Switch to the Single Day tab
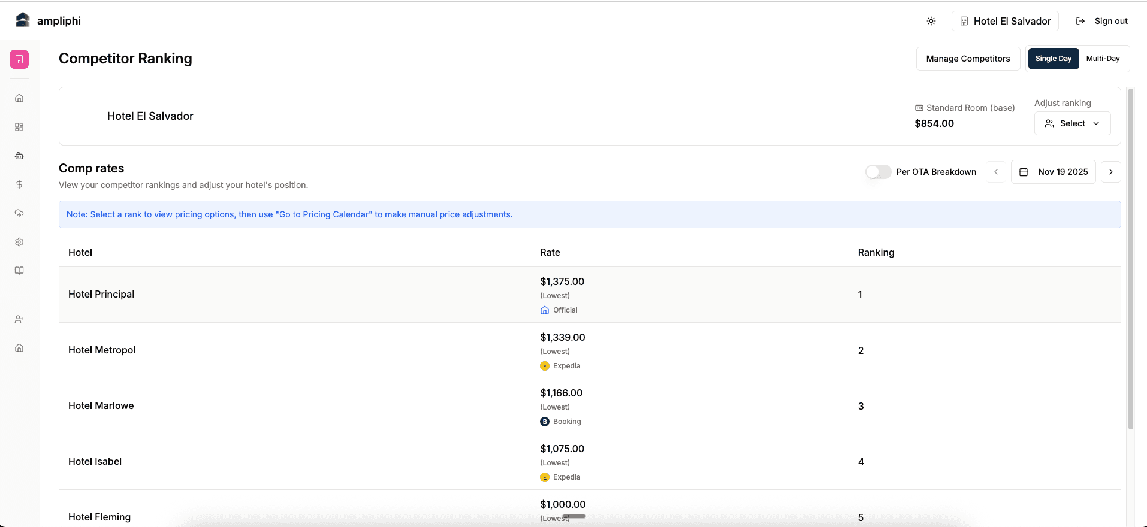The height and width of the screenshot is (527, 1147). [x=1054, y=59]
